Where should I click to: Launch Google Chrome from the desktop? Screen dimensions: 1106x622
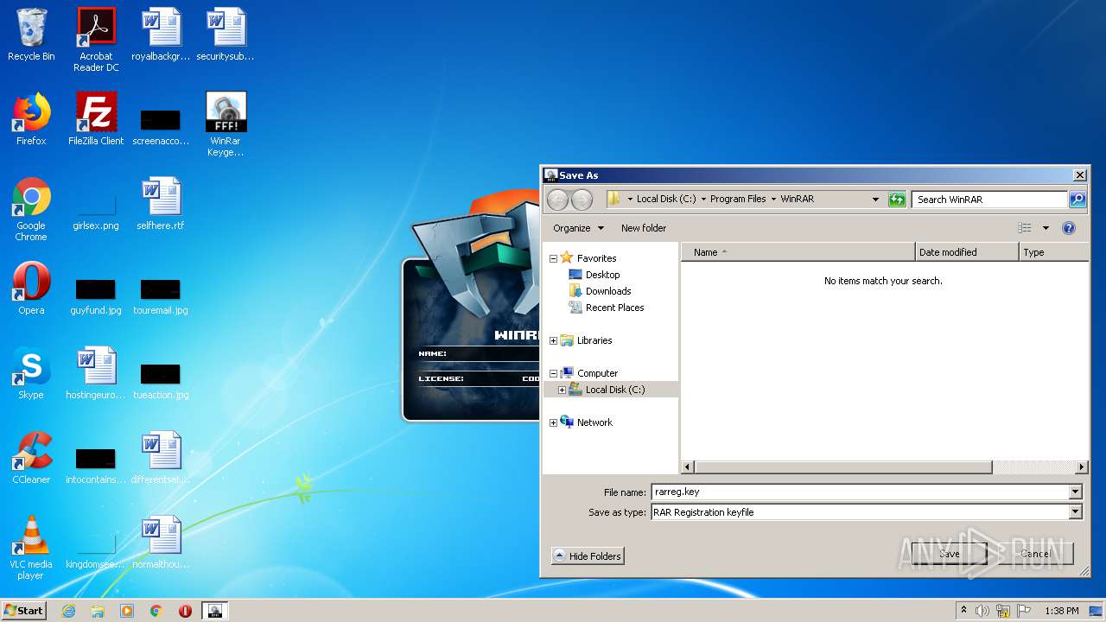(x=31, y=209)
